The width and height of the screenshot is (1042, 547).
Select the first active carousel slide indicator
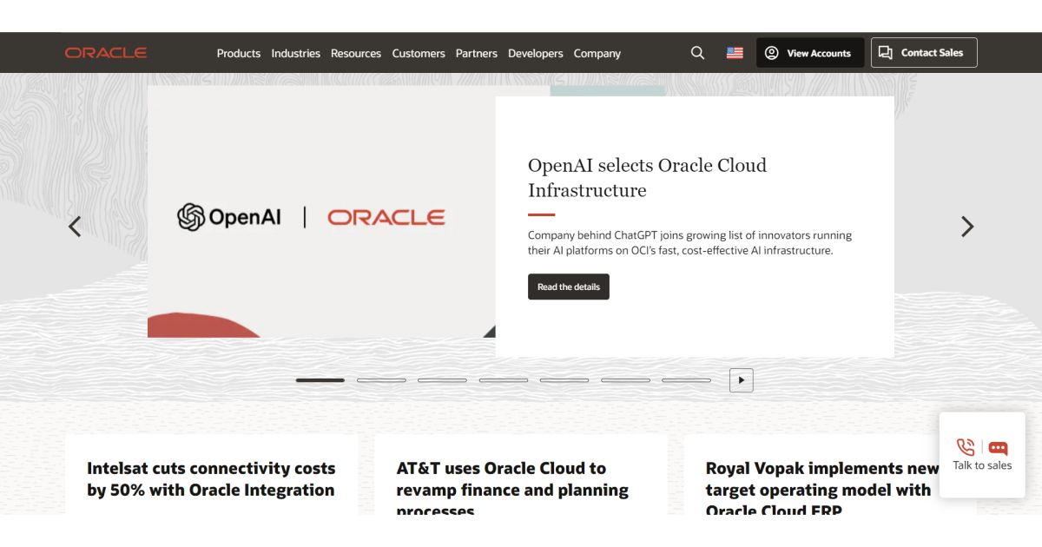click(x=320, y=380)
